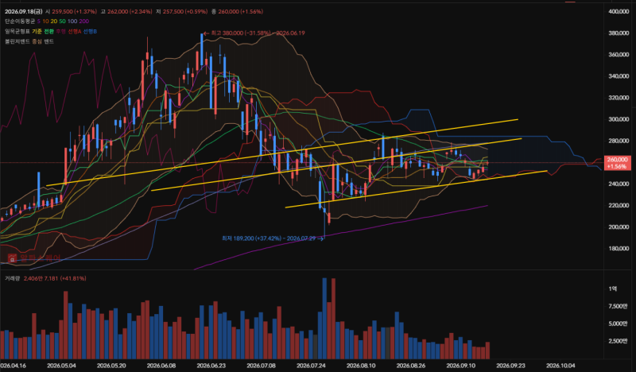636x372 pixels.
Task: Select the 200-period moving average legend
Action: point(84,21)
